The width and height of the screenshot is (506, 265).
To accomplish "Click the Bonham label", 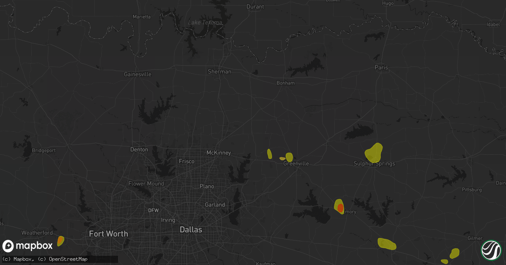I will point(285,83).
